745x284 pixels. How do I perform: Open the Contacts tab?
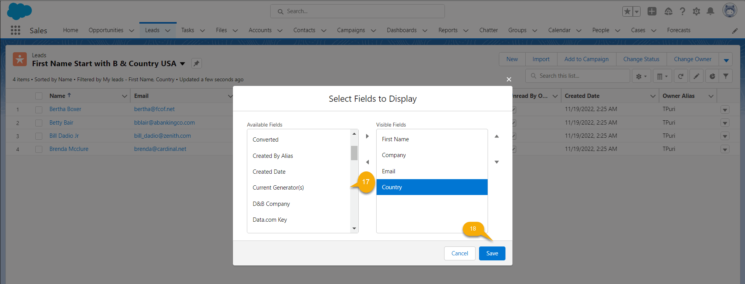pos(304,30)
